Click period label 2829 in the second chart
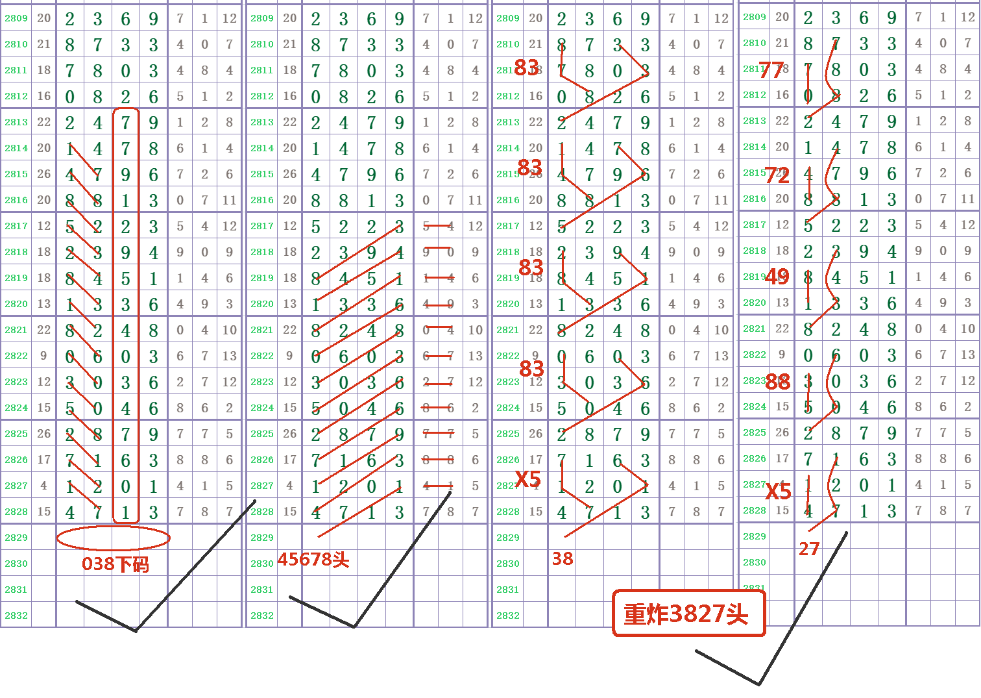The width and height of the screenshot is (981, 698). click(x=262, y=538)
